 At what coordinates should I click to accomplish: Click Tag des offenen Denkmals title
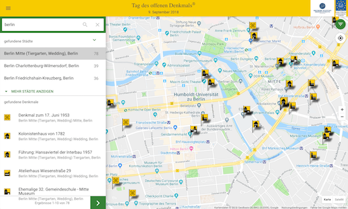[163, 5]
